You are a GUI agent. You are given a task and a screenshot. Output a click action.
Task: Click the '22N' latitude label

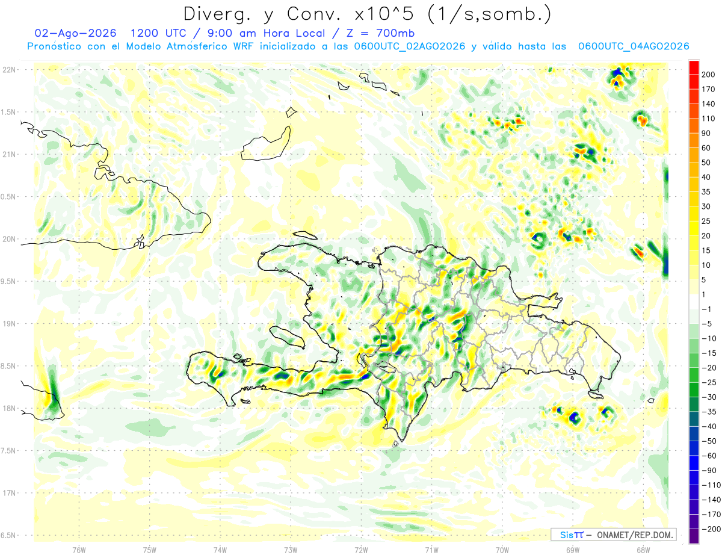pos(10,69)
